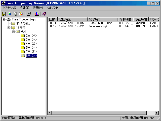Click the horizontal scrollbar right arrow
161x121 pixels.
[x=156, y=113]
